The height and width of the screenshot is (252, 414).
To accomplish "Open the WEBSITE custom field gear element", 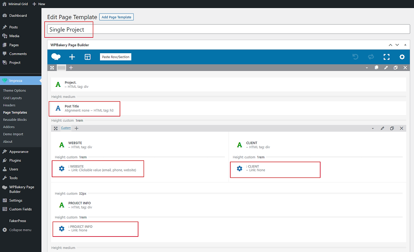I will [62, 168].
